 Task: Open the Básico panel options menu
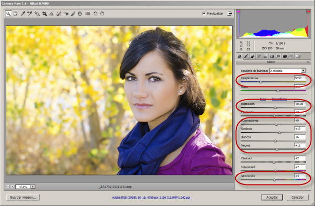pos(308,62)
